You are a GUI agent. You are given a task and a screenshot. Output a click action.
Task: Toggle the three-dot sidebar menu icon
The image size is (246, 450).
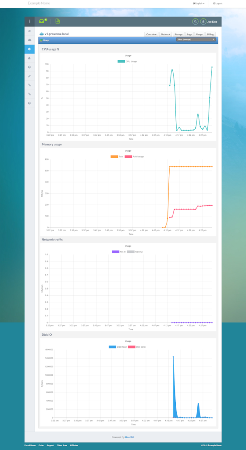click(x=29, y=22)
